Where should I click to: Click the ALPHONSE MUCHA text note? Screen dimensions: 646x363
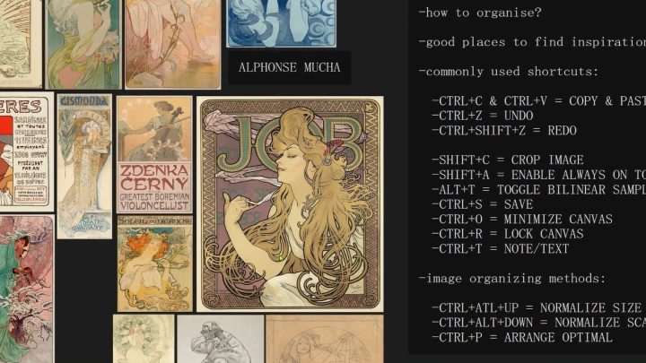[289, 67]
